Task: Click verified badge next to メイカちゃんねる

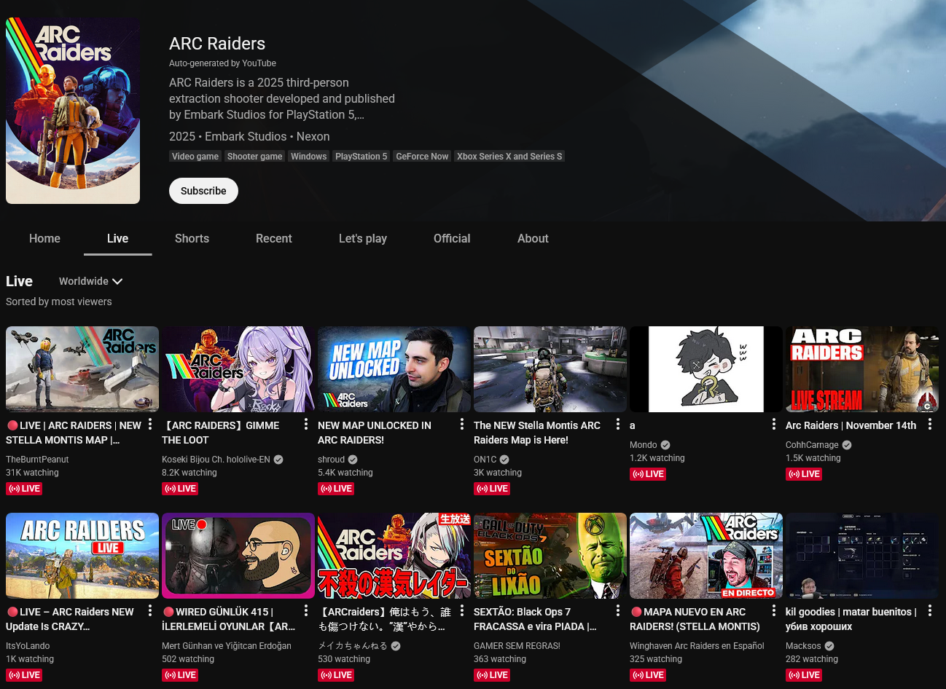Action: pos(396,646)
